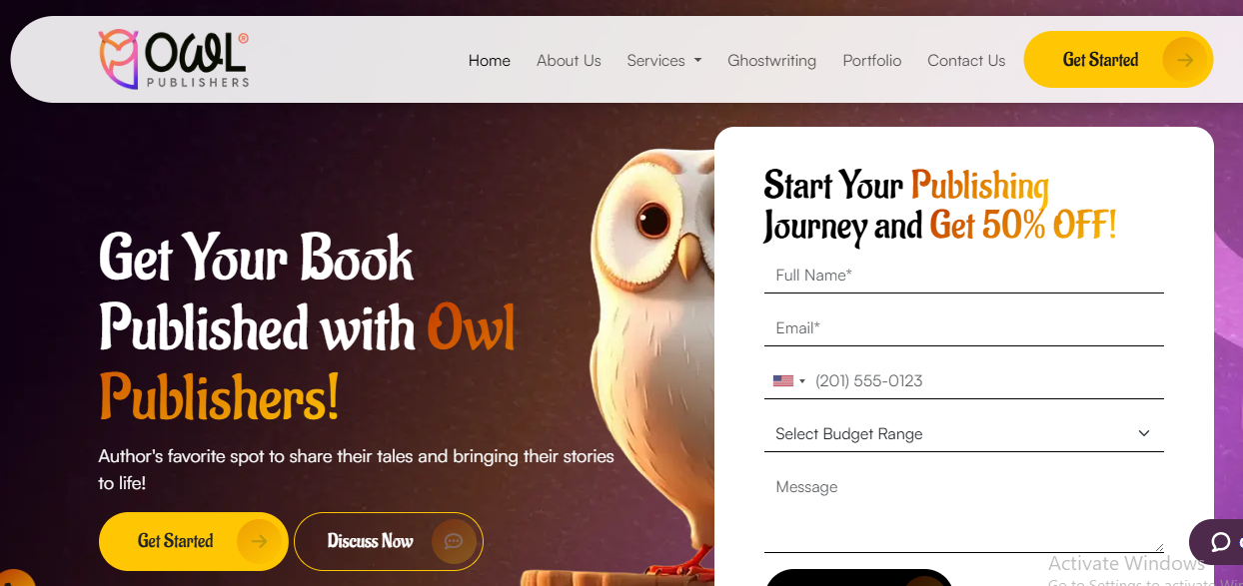This screenshot has width=1243, height=586.
Task: Click the arrow circle in hero Get Started
Action: click(x=259, y=541)
